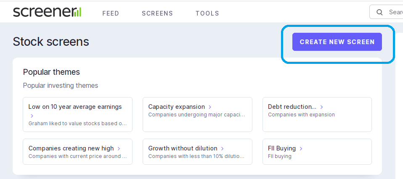Click the Stock screens heading

pyautogui.click(x=51, y=42)
